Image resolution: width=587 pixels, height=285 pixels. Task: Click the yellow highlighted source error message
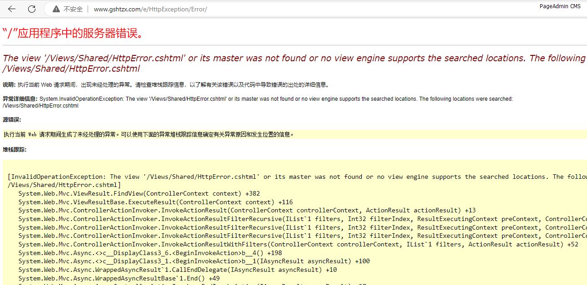click(x=149, y=134)
